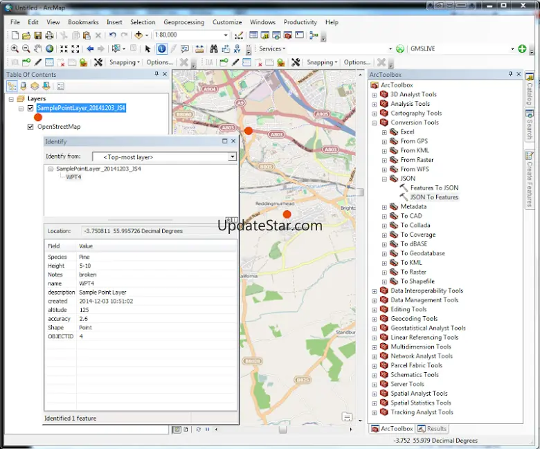Collapse the JSON toolset
This screenshot has height=449, width=540.
[x=384, y=179]
